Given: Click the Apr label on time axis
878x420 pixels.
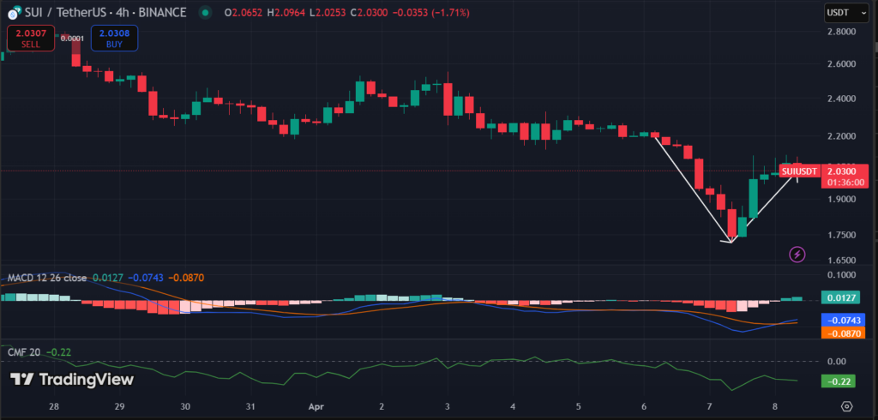Looking at the screenshot, I should coord(316,405).
